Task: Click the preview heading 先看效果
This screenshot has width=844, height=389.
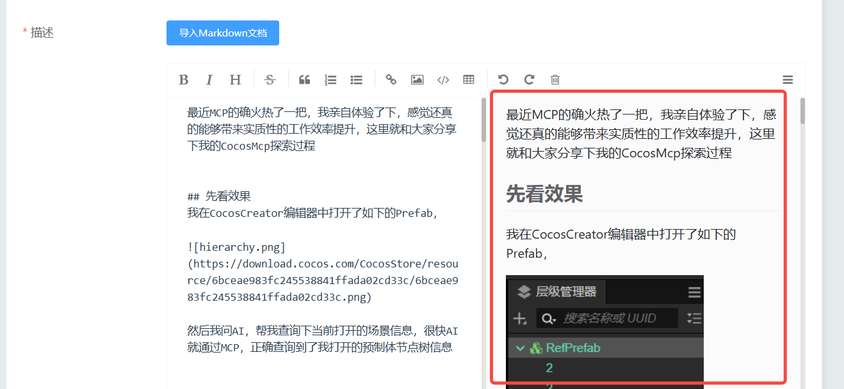Action: tap(544, 194)
